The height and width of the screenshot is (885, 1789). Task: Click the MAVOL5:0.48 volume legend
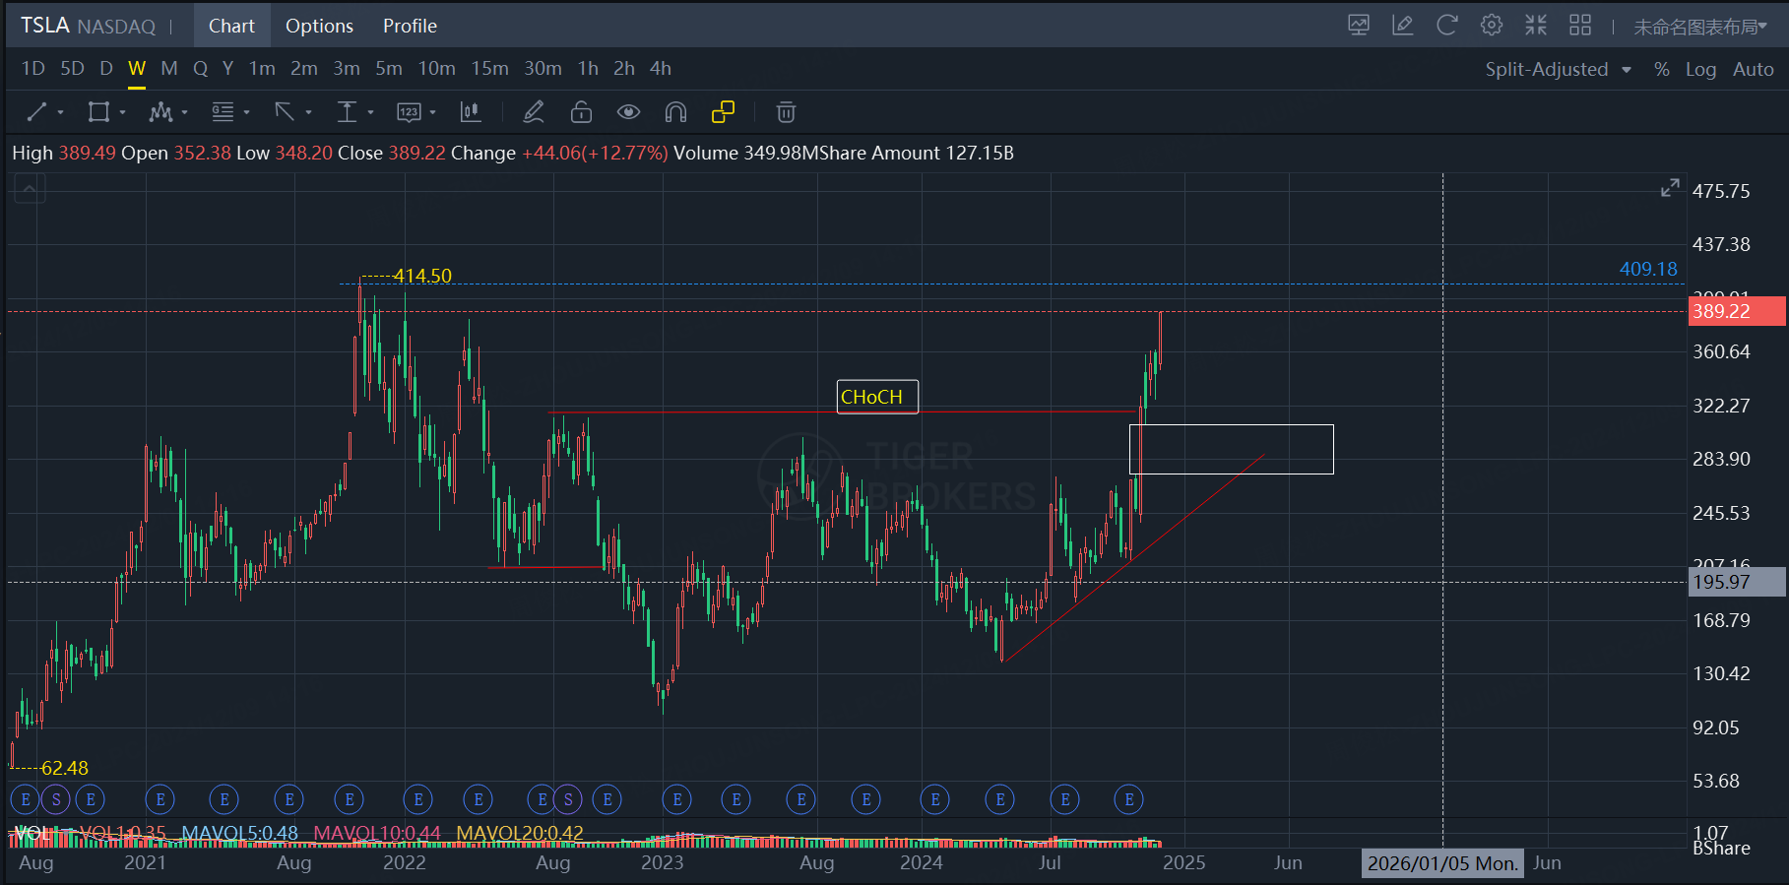[x=240, y=834]
